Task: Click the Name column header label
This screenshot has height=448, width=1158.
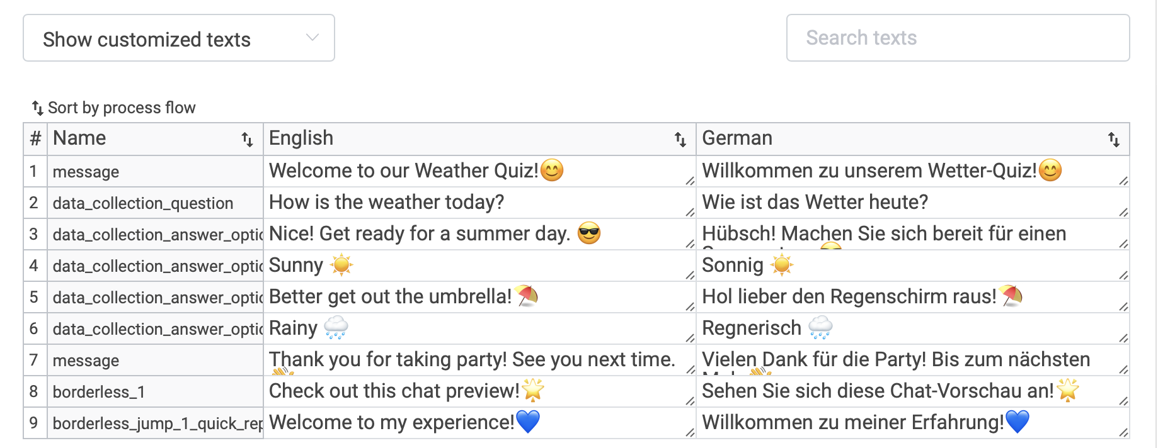Action: pyautogui.click(x=78, y=138)
